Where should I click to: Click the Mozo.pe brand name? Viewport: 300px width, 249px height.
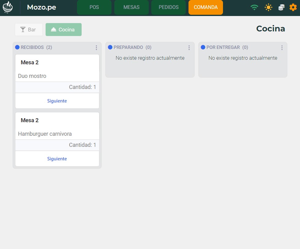pos(42,7)
